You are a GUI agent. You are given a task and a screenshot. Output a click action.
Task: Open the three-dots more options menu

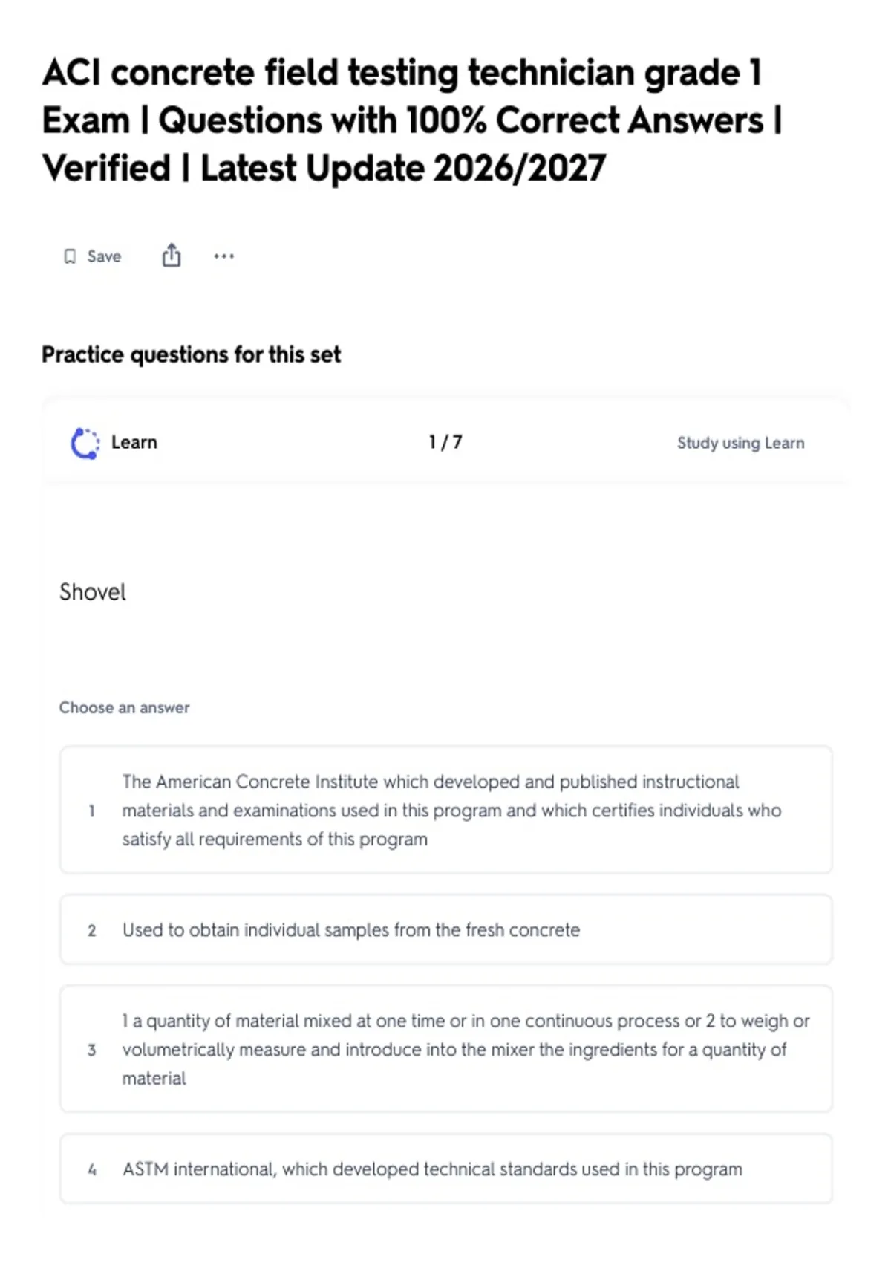(223, 256)
